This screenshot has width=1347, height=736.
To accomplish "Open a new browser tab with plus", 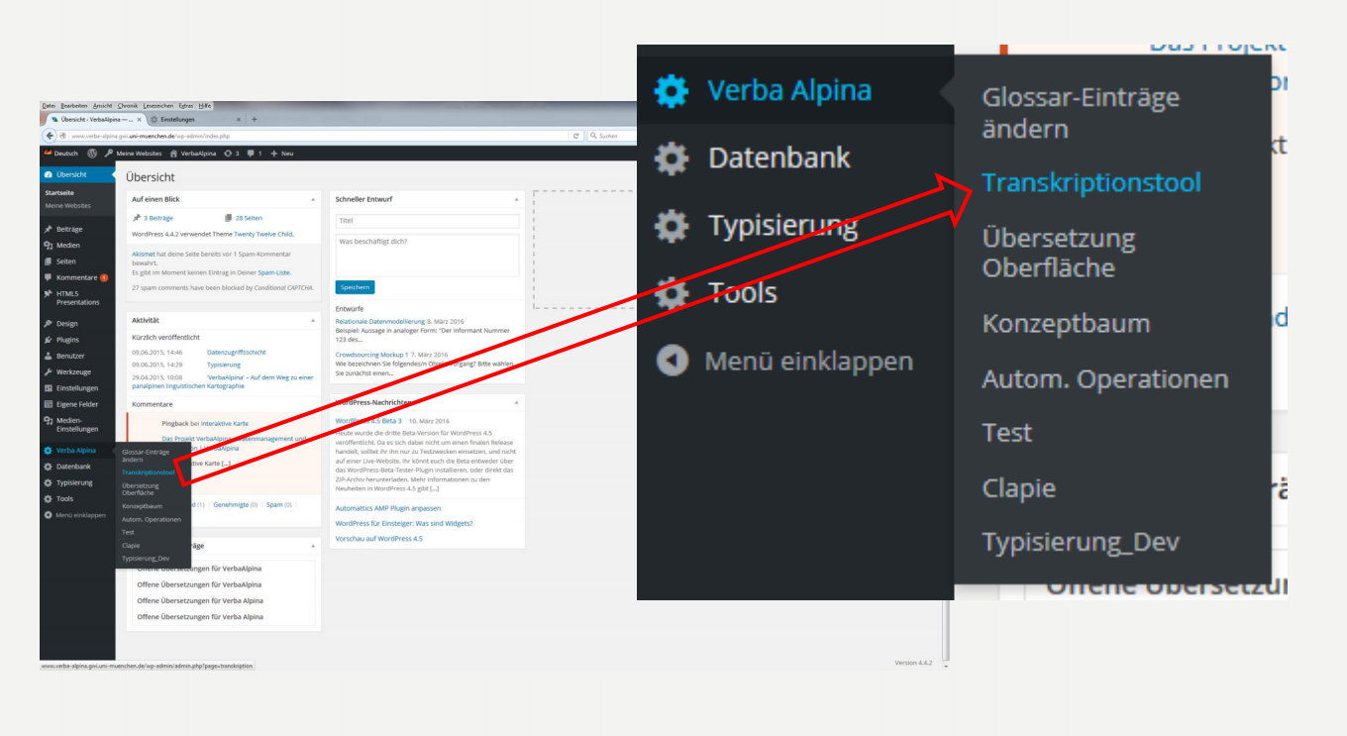I will pyautogui.click(x=255, y=119).
